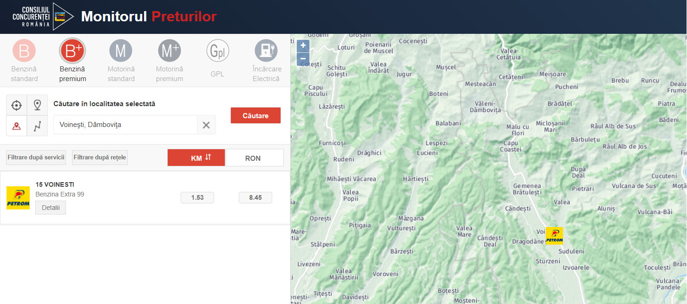687x304 pixels.
Task: Click the route search mode icon
Action: pos(38,126)
